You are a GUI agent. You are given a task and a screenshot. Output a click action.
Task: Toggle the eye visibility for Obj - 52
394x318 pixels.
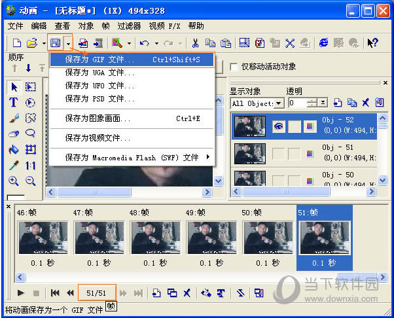(278, 126)
